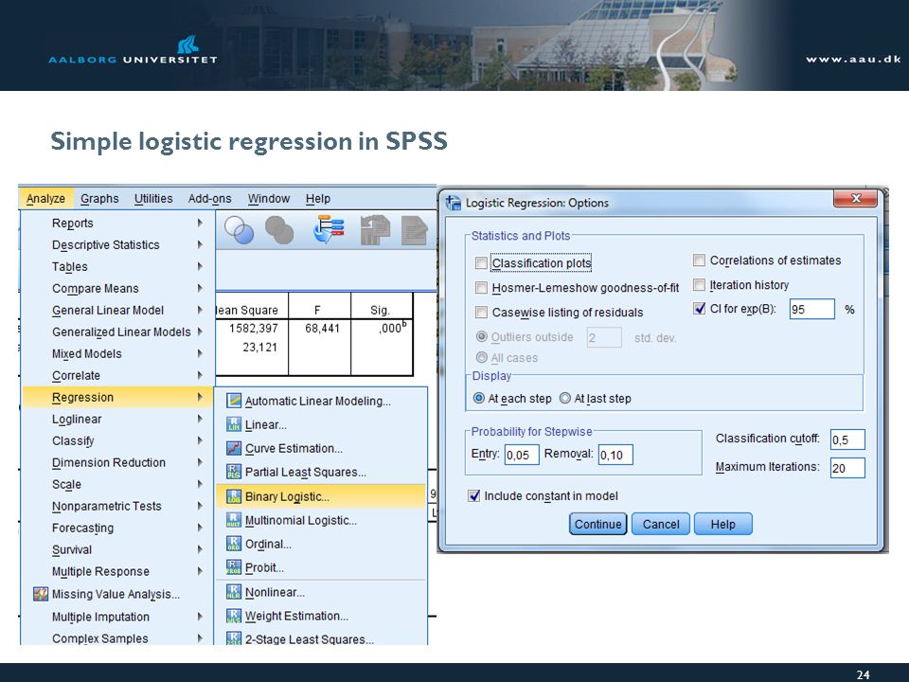Choose Binary Logistic... from Regression submenu
The width and height of the screenshot is (909, 682).
click(321, 496)
